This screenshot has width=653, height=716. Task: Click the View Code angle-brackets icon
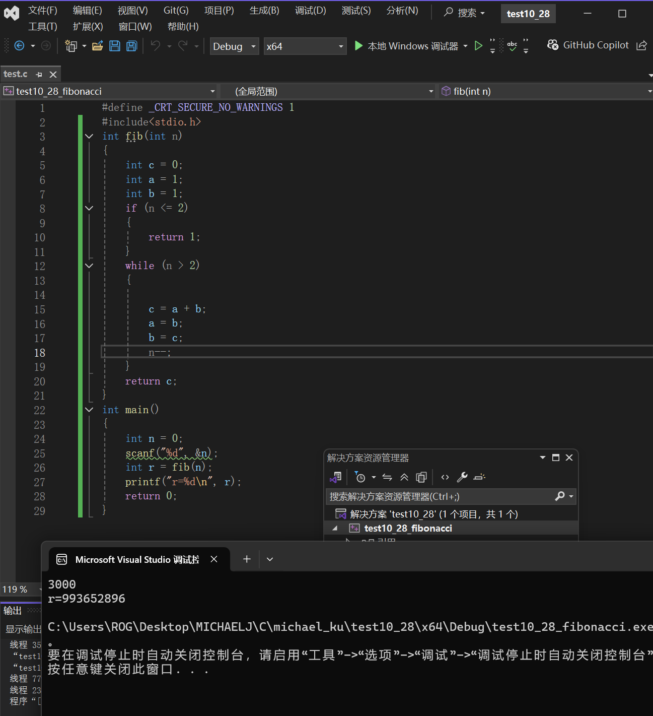pos(445,477)
